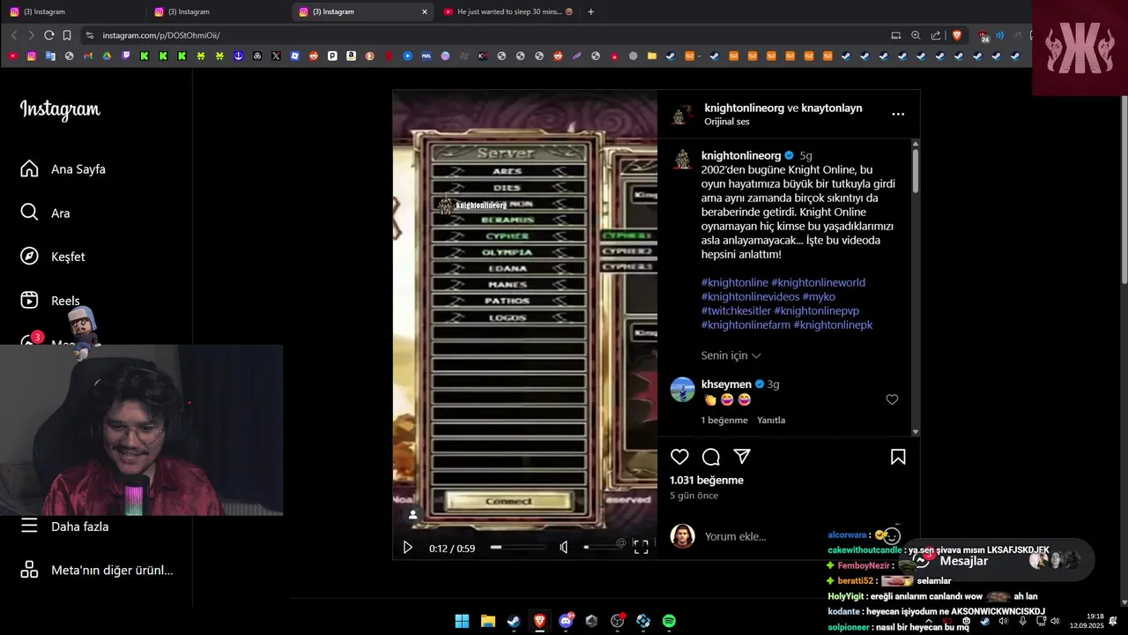Open Steam from the taskbar

click(514, 621)
